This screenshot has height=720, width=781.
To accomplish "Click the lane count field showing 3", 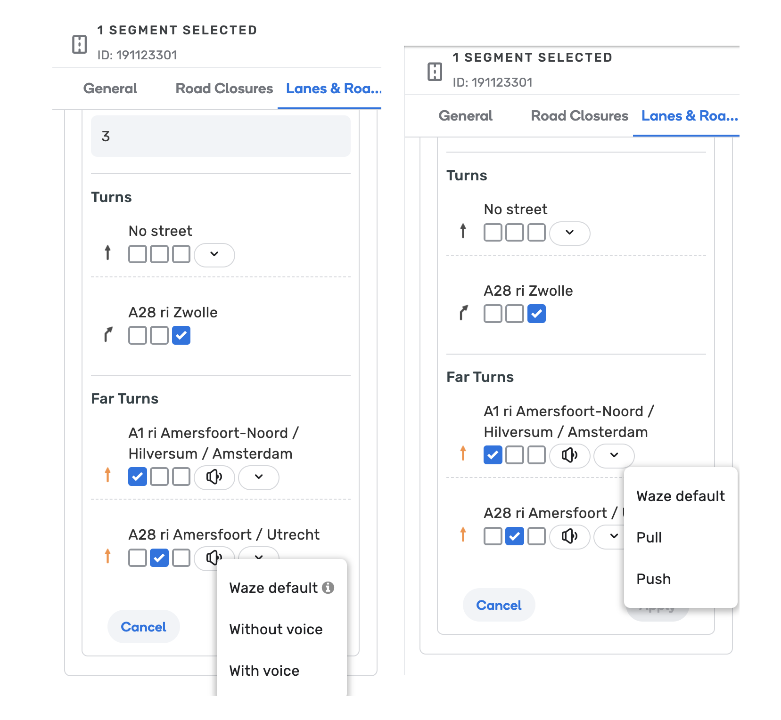I will [221, 136].
